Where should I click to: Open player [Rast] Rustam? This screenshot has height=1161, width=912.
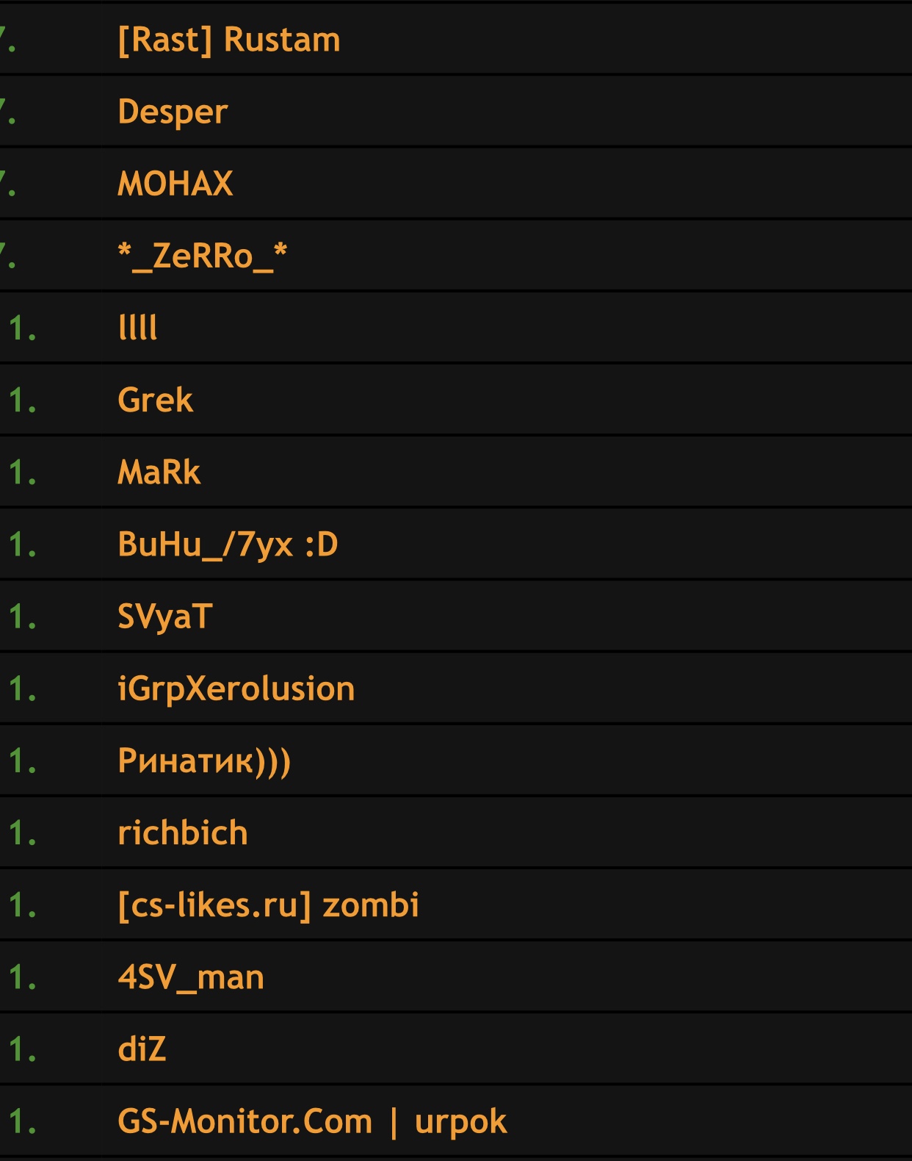click(229, 40)
